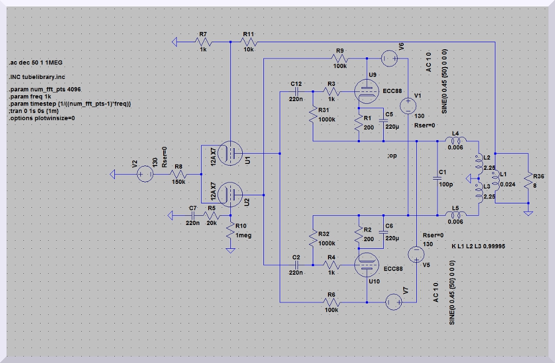
Task: Select the L4 0.006 inductor
Action: 455,141
